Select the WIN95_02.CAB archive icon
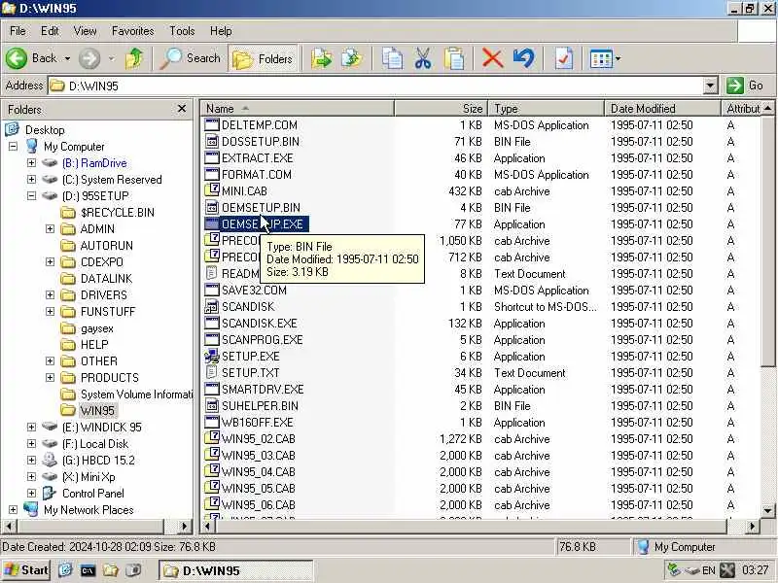This screenshot has height=583, width=778. click(212, 438)
